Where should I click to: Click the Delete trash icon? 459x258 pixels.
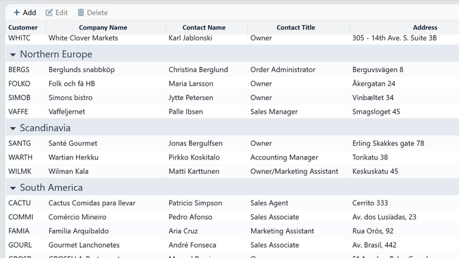pyautogui.click(x=81, y=12)
